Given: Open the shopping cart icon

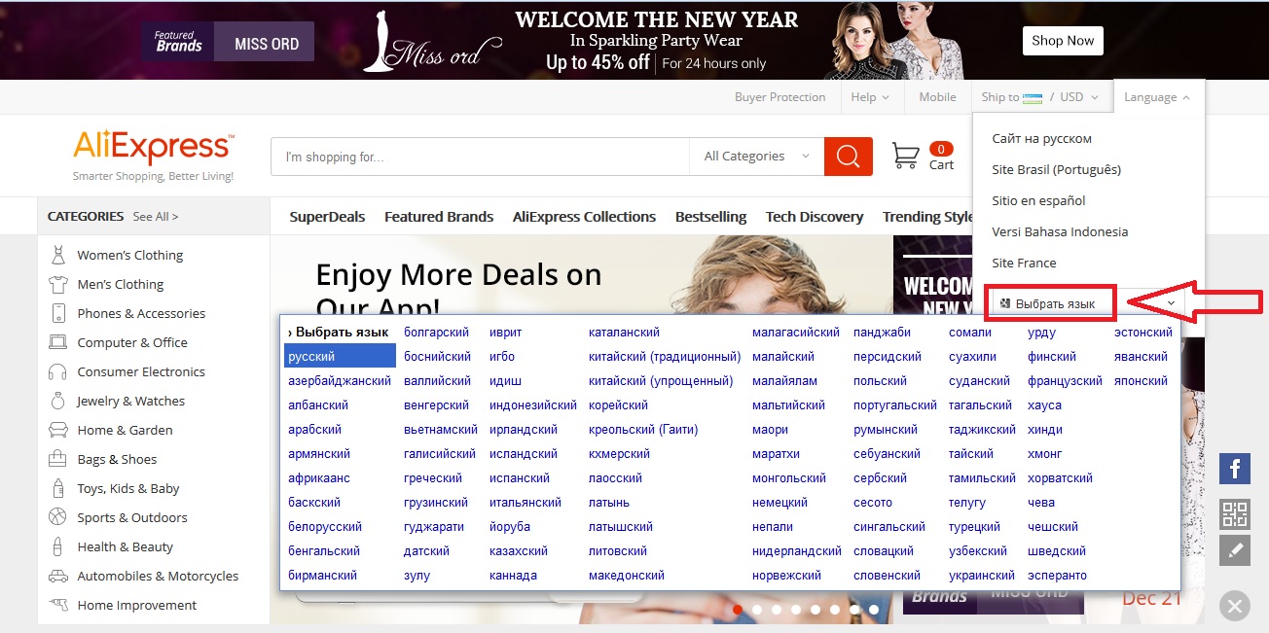Looking at the screenshot, I should [906, 156].
